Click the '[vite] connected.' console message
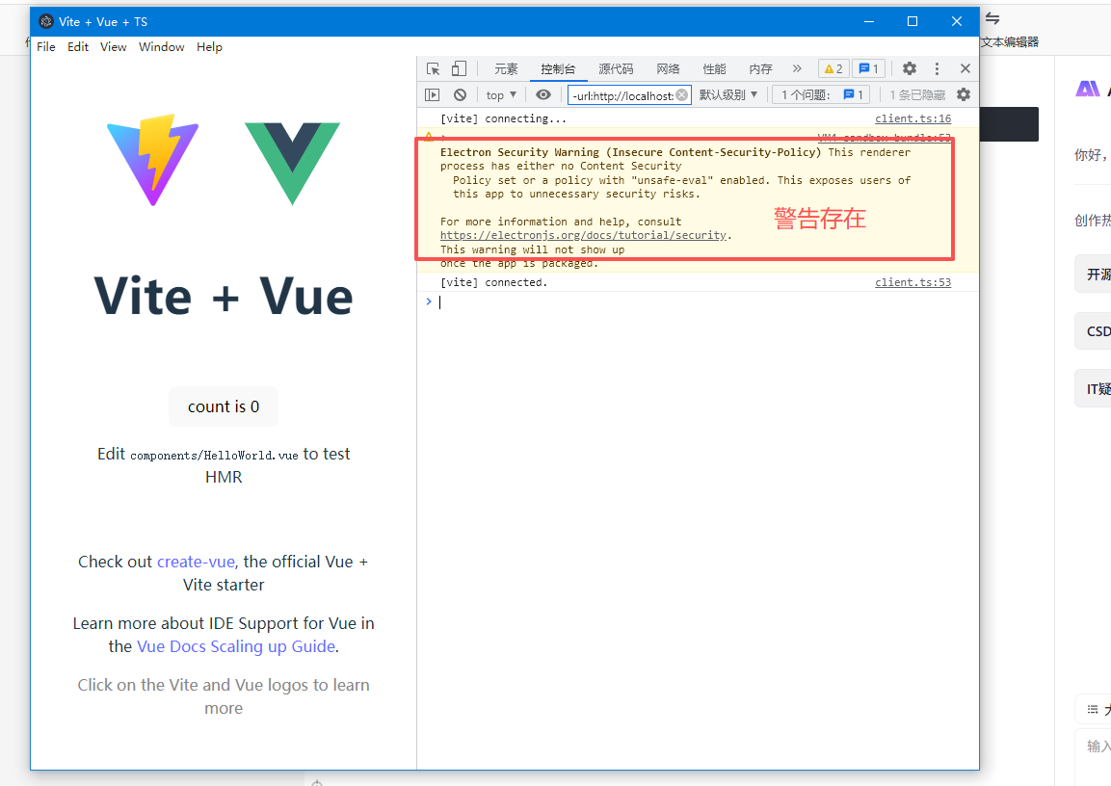This screenshot has height=786, width=1111. 494,282
